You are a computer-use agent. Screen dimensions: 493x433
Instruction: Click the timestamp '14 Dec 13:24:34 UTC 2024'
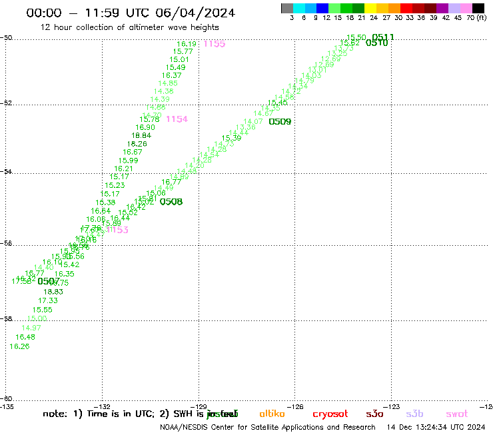click(x=436, y=427)
